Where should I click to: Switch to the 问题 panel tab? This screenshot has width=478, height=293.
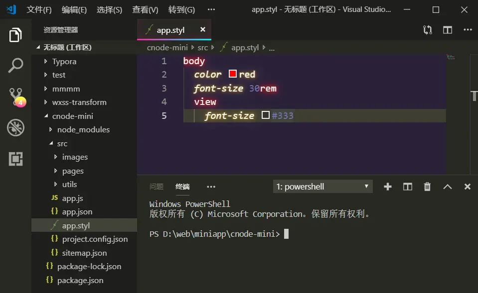pyautogui.click(x=157, y=186)
